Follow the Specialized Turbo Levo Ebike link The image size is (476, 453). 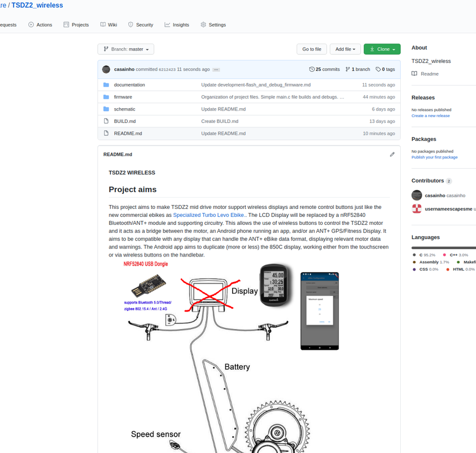point(210,215)
